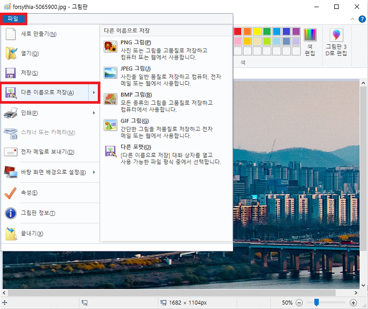The height and width of the screenshot is (309, 368).
Task: Click the vertical scrollbar down arrow
Action: [363, 286]
